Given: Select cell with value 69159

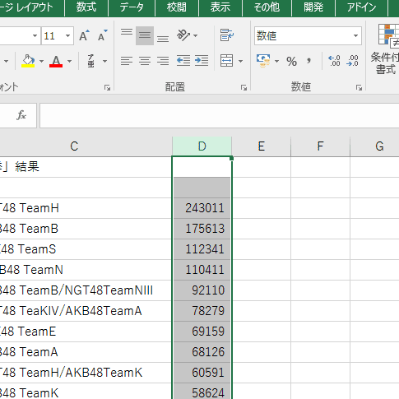Looking at the screenshot, I should [x=202, y=332].
